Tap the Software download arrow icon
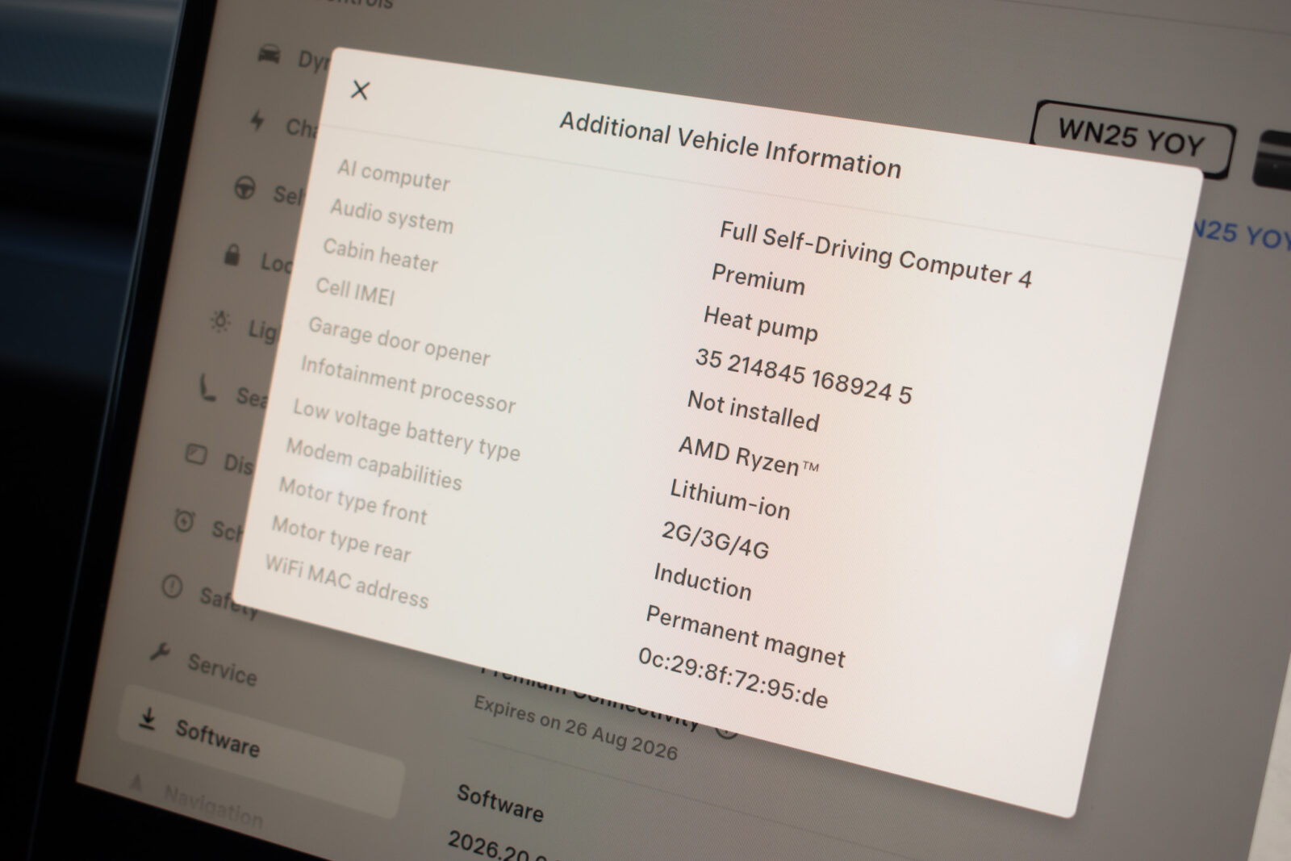 (x=147, y=718)
